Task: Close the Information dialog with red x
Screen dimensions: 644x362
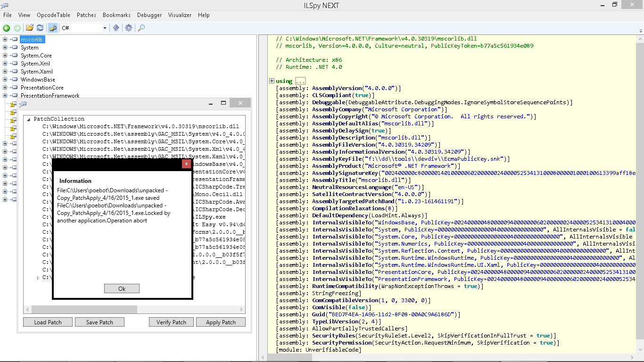Action: (187, 164)
